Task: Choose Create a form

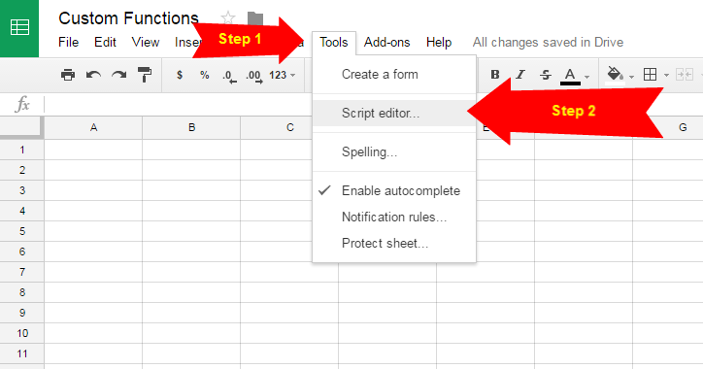Action: tap(394, 75)
